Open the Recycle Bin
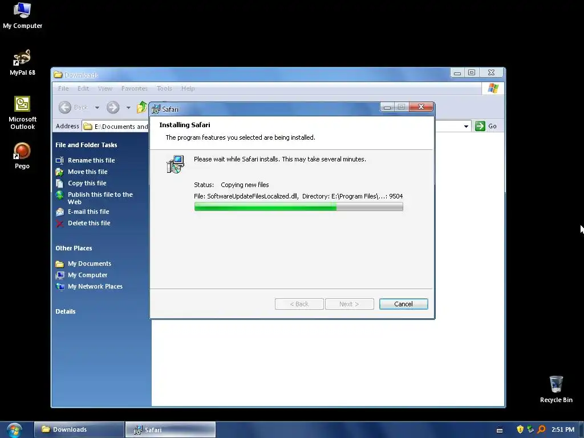584x438 pixels. click(556, 389)
